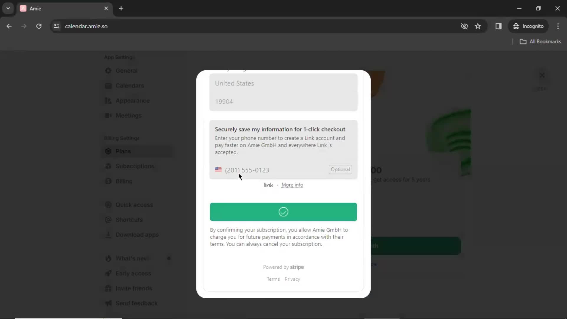Screen dimensions: 567x319
Task: Expand App Settings sidebar section
Action: tap(119, 57)
